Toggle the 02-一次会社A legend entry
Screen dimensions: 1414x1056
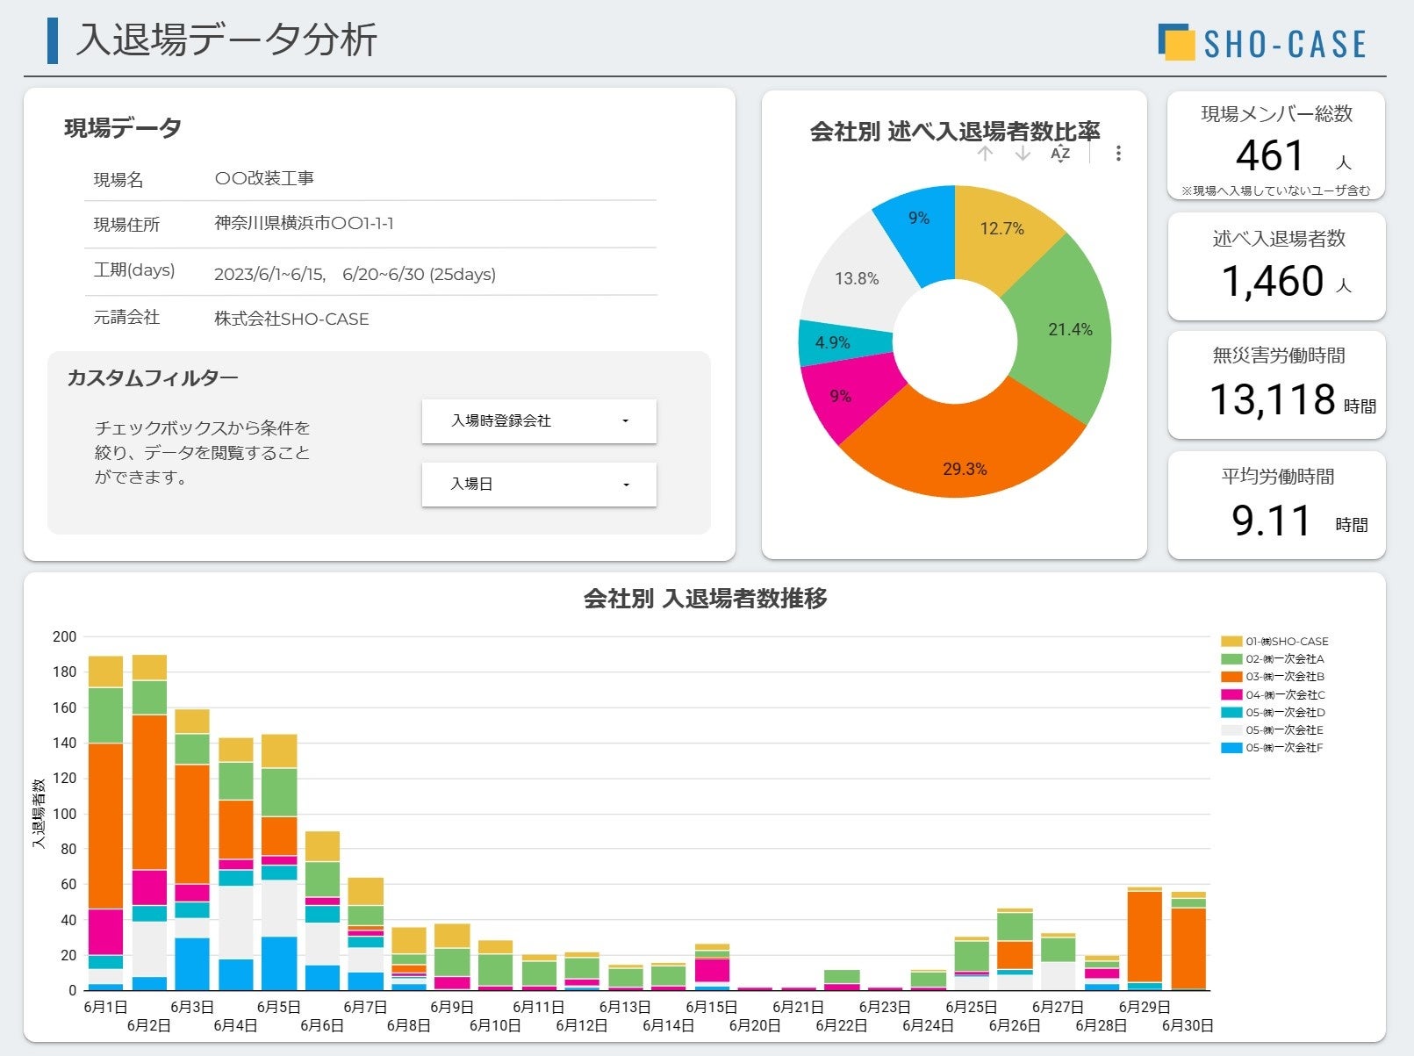1273,659
